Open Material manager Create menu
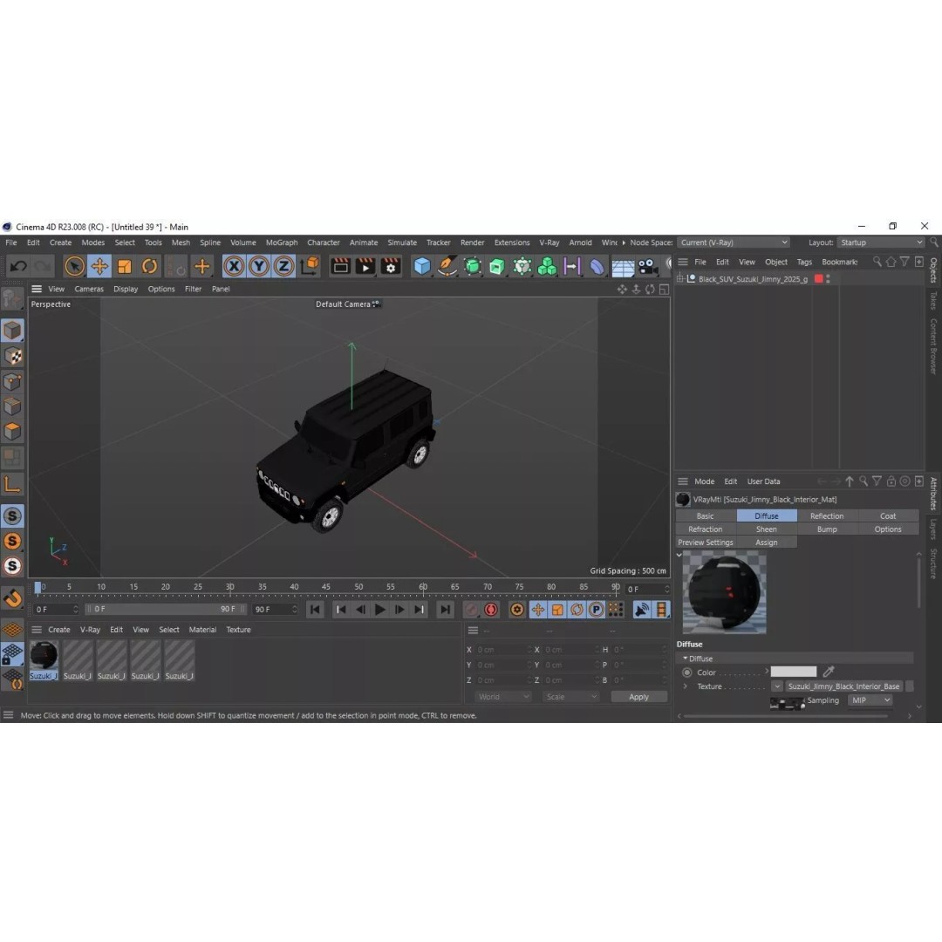Viewport: 942px width, 942px height. click(59, 630)
